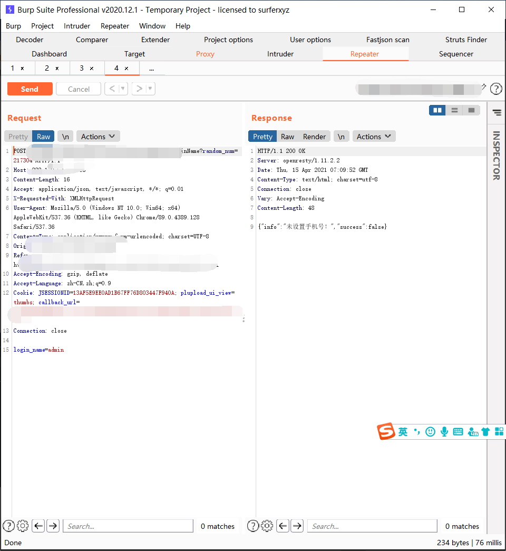The height and width of the screenshot is (551, 506).
Task: Switch to Intruder tool tab
Action: point(280,54)
